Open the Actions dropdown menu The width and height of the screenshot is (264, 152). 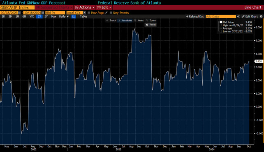tap(85, 7)
